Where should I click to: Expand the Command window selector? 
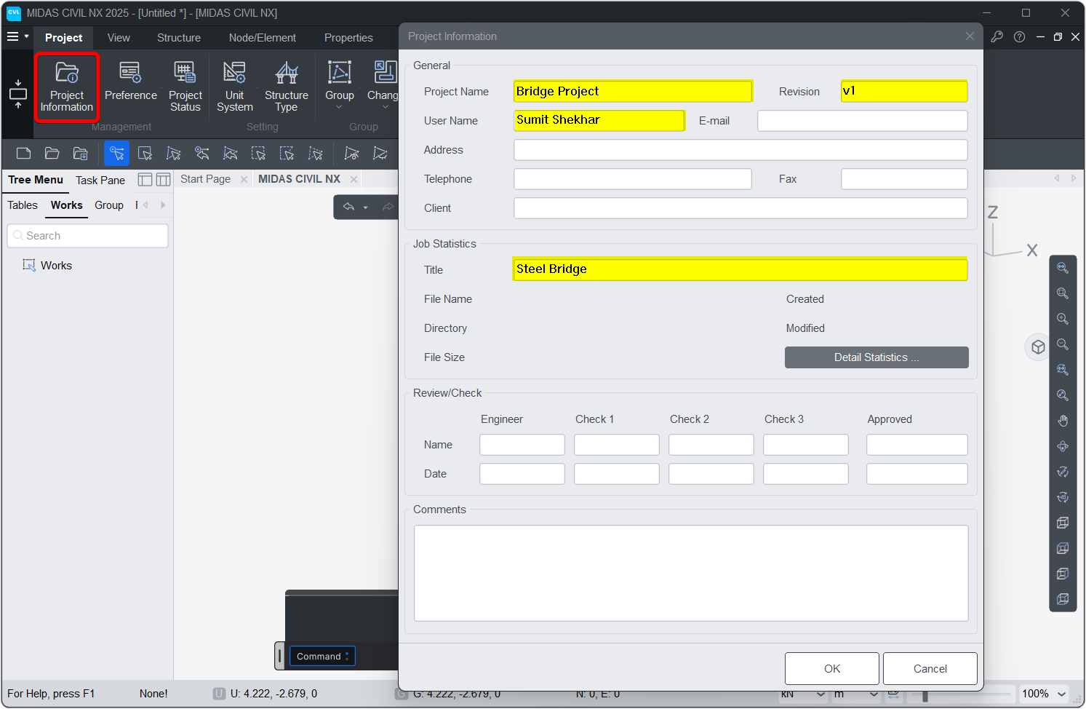pyautogui.click(x=322, y=657)
